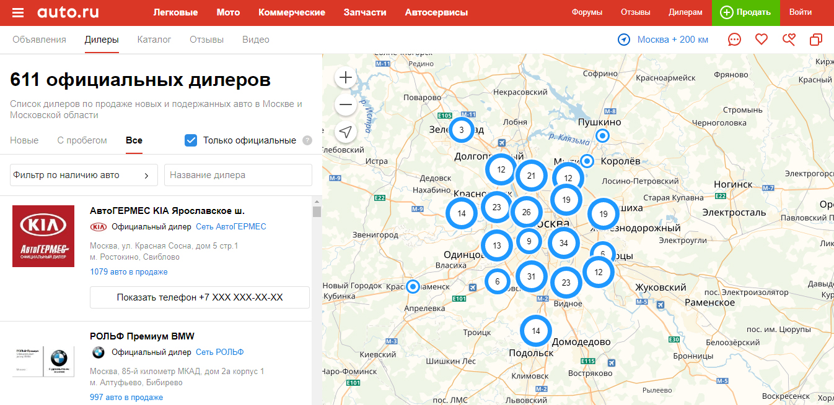Click the dealer list scrollbar thumb
834x405 pixels.
[317, 212]
